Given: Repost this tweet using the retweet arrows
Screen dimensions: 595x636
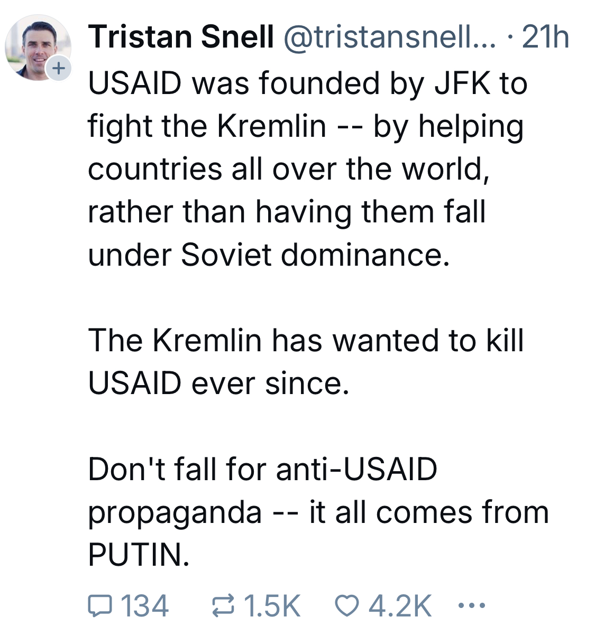Looking at the screenshot, I should point(223,605).
